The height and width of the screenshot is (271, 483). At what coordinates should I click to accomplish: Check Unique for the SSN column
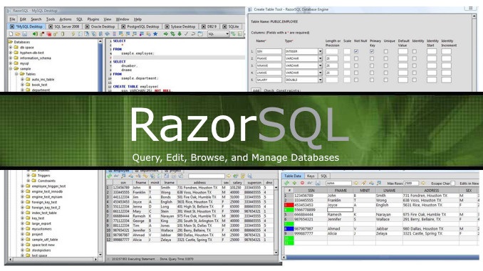tap(385, 51)
